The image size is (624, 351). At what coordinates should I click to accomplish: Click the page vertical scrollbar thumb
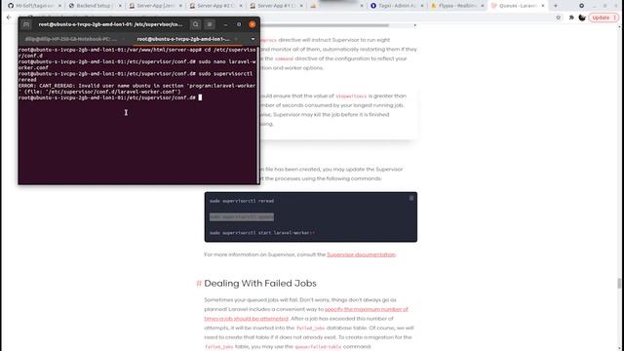(619, 284)
